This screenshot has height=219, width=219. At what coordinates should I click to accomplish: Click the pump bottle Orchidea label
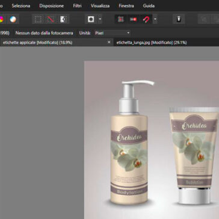129,137
